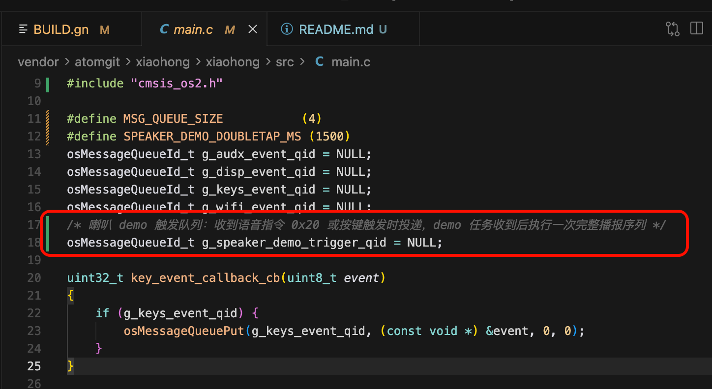Open the vendor breadcrumb folder
This screenshot has height=389, width=712.
[38, 62]
